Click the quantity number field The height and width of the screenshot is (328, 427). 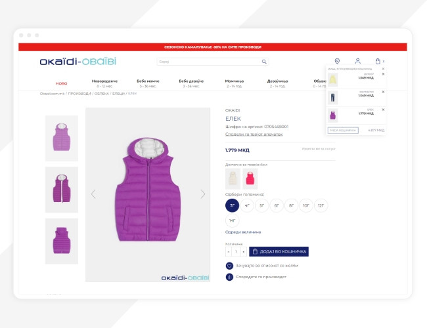click(x=236, y=251)
